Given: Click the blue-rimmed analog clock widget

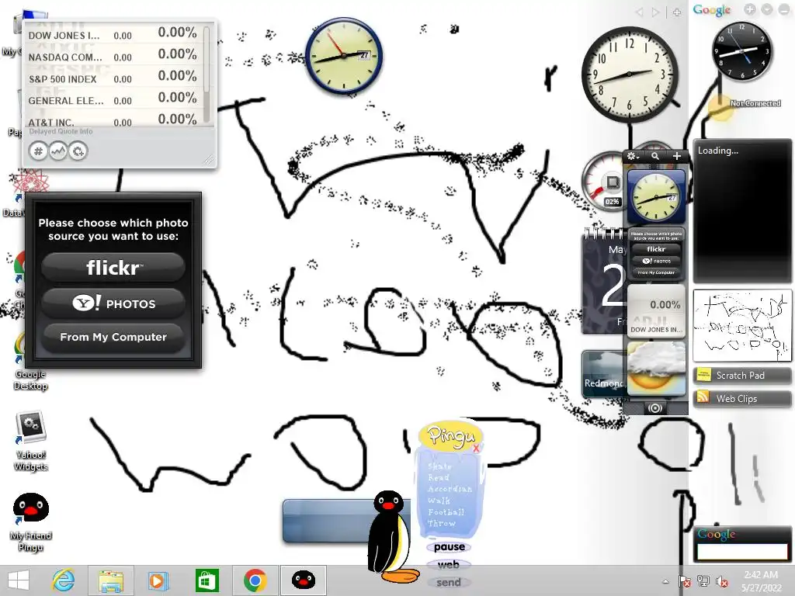Looking at the screenshot, I should [x=344, y=56].
